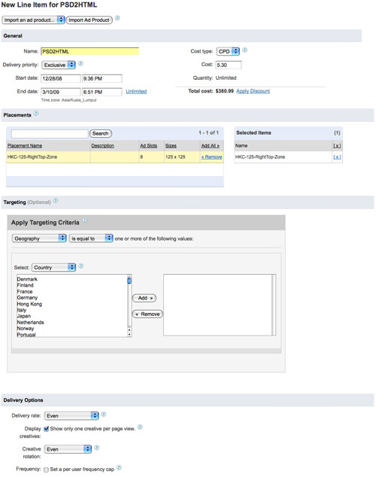Select Italy in the country list

(x=22, y=310)
